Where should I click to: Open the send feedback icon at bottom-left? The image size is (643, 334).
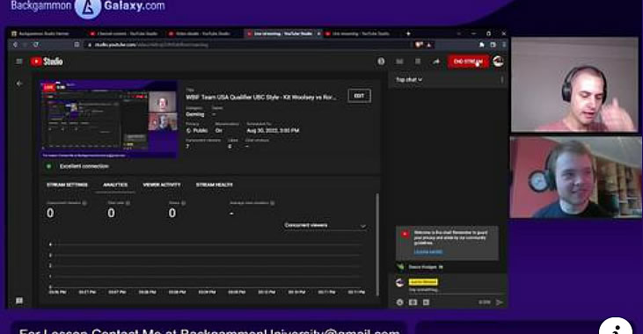click(x=19, y=301)
